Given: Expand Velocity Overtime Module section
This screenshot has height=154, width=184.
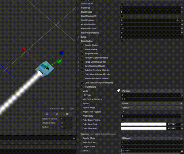Looking at the screenshot, I should point(79,58).
